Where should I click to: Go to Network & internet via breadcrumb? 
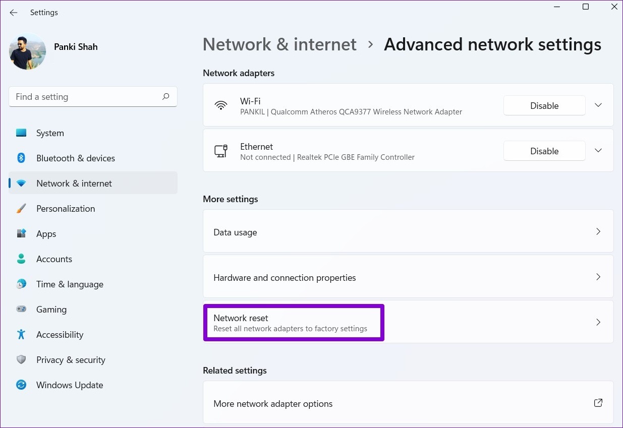279,44
